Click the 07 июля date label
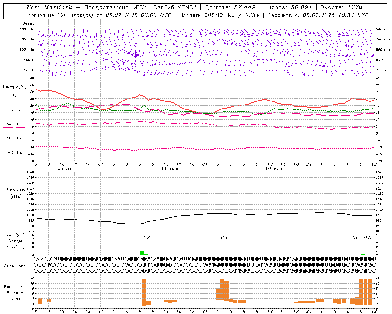The width and height of the screenshot is (392, 314). [275, 169]
